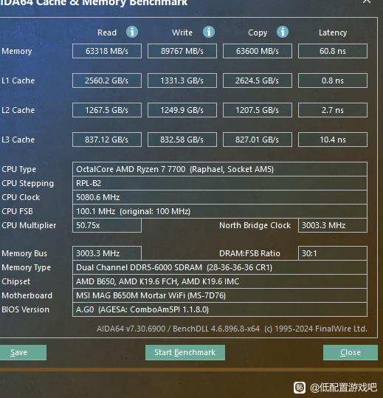The height and width of the screenshot is (398, 383).
Task: Select L1 Cache Latency value 0.8 ns
Action: (333, 80)
